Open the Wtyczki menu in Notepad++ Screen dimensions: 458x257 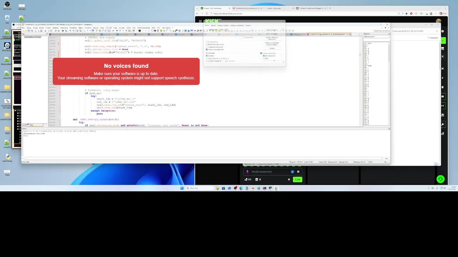(96, 28)
